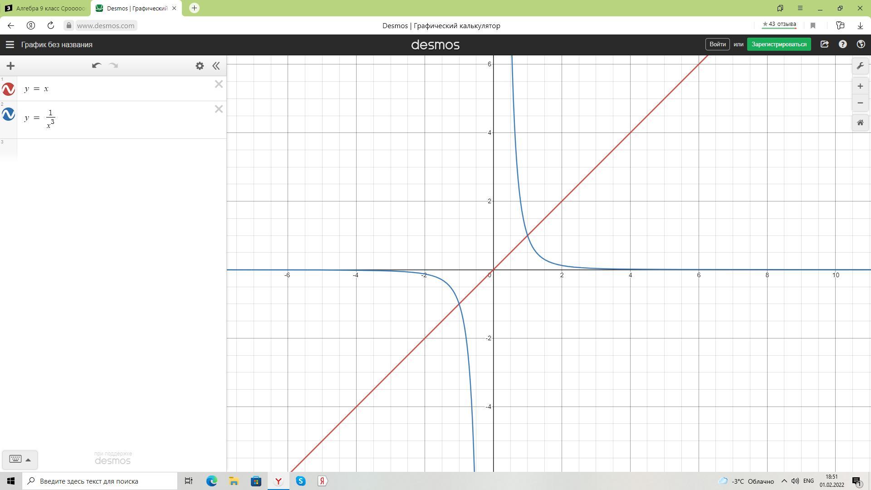The image size is (871, 490).
Task: Click the Войти button
Action: click(x=717, y=44)
